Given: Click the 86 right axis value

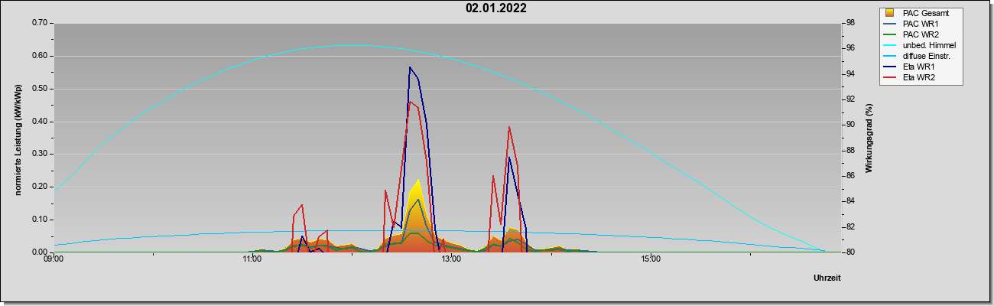Looking at the screenshot, I should (x=850, y=176).
